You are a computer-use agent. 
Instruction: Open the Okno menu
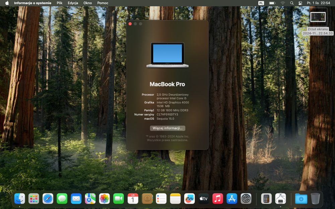pyautogui.click(x=87, y=3)
